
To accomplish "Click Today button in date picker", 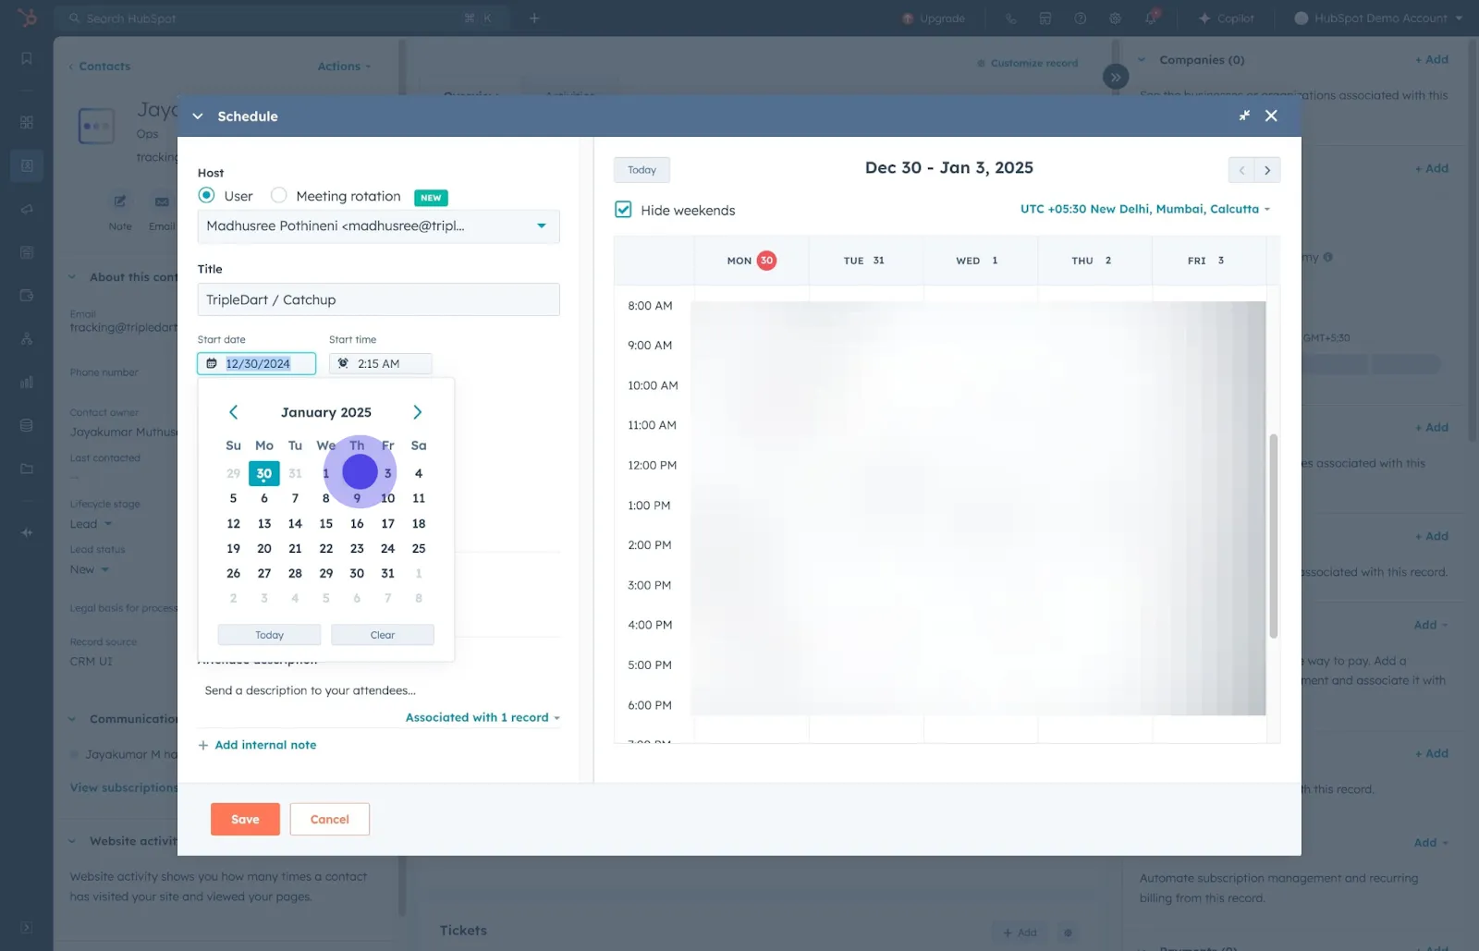I will click(269, 635).
